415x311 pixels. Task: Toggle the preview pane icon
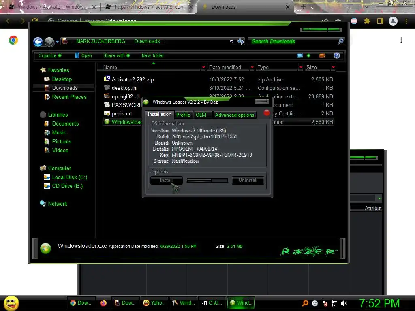[x=322, y=55]
